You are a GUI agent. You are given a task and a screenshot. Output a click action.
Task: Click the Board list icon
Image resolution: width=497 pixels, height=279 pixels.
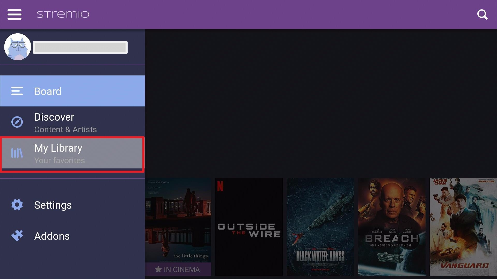[17, 91]
